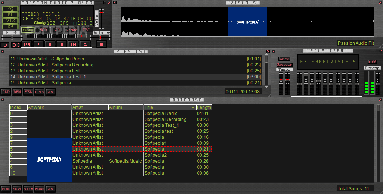The image size is (383, 194).
Task: Toggle the VIS visuals panel button
Action: point(10,21)
